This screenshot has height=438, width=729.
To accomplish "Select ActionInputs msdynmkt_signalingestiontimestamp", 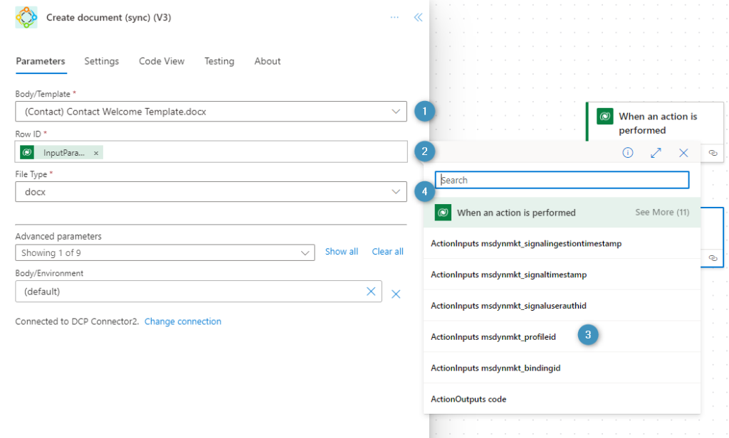I will click(562, 243).
